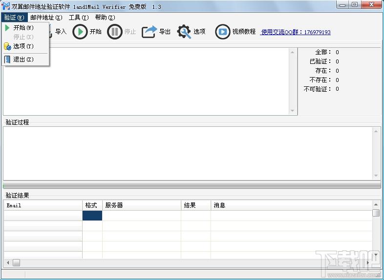Click the 视频教程 toolbar label
The image size is (384, 280).
tap(244, 32)
